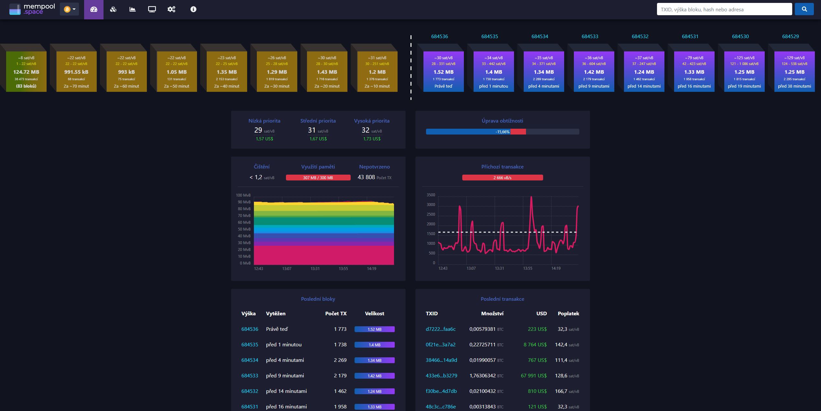
Task: Click the 1.52 MB size bar for block 684536
Action: [x=375, y=329]
